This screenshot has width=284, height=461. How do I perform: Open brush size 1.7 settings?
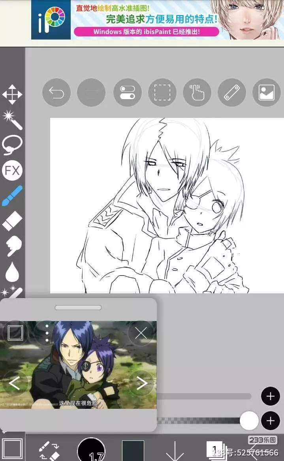[x=91, y=450]
